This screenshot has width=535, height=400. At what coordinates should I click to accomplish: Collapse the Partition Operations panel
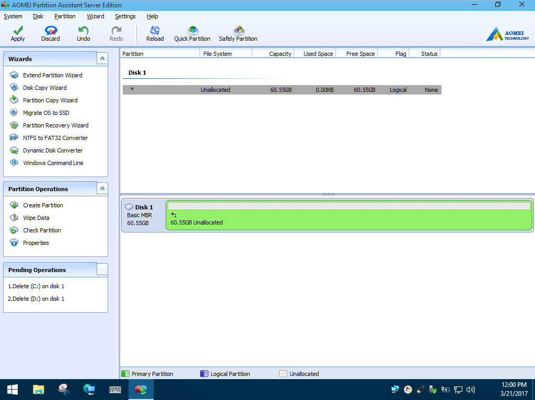[102, 189]
